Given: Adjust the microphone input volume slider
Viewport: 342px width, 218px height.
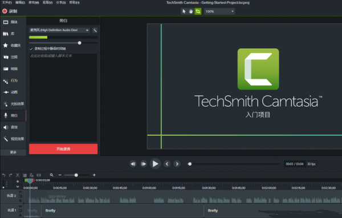Looking at the screenshot, I should 79,43.
